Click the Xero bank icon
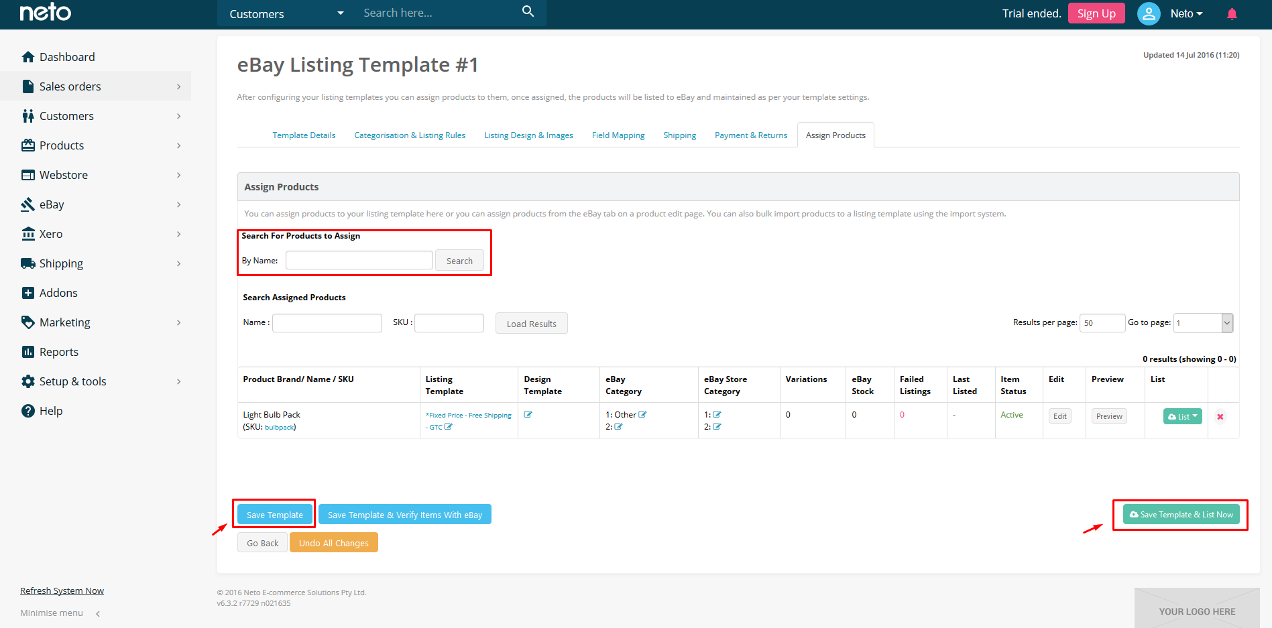Image resolution: width=1272 pixels, height=628 pixels. [28, 234]
